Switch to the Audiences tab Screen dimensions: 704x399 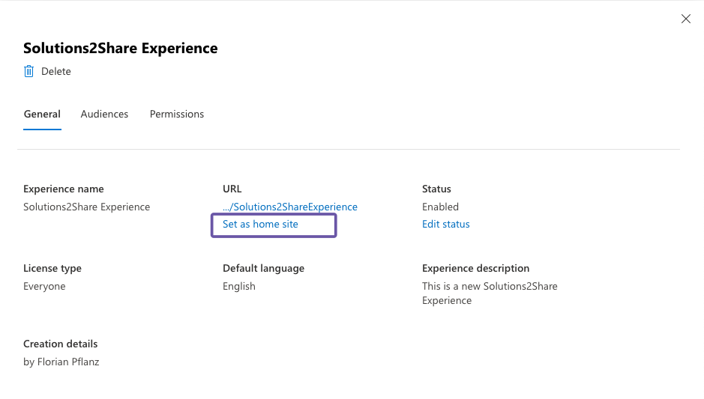tap(104, 115)
